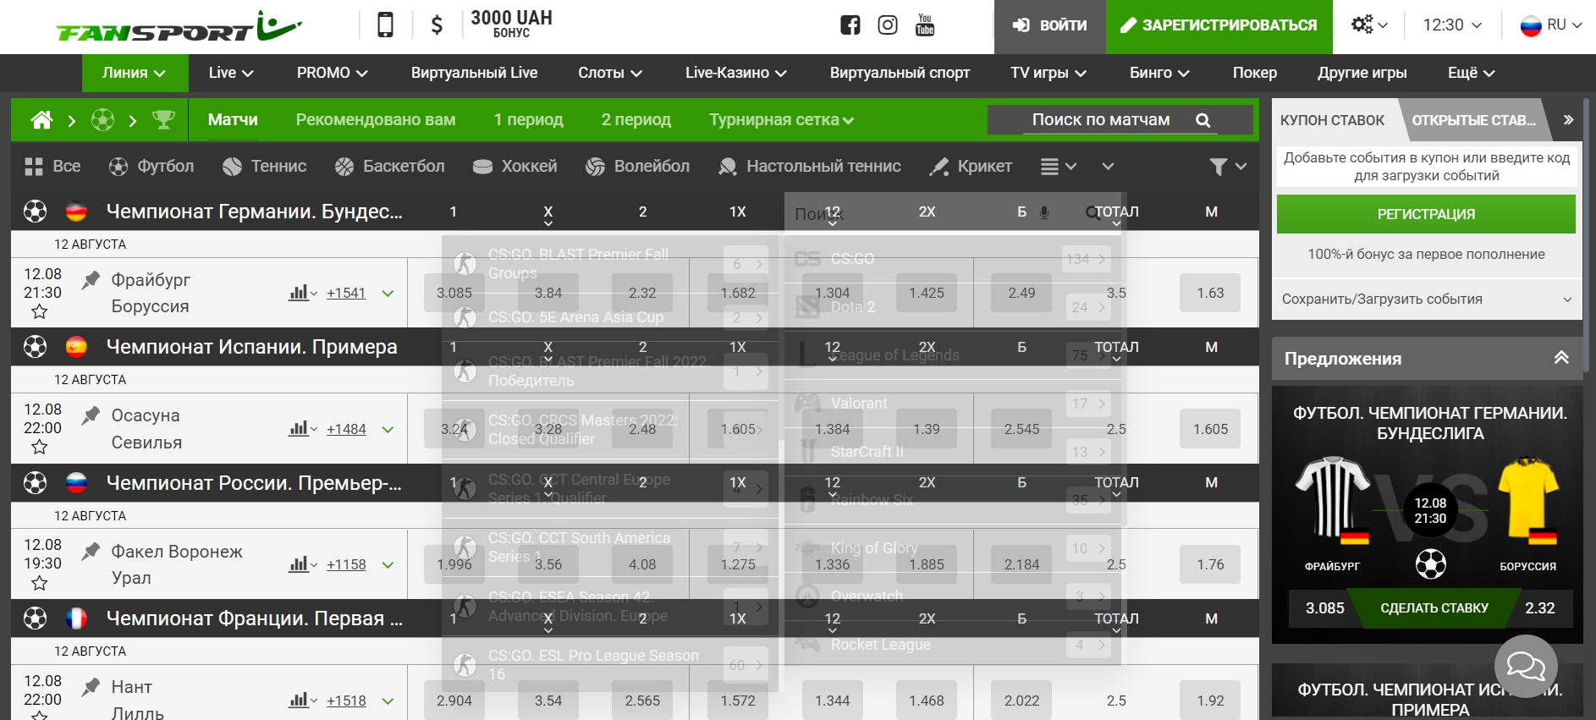The image size is (1596, 720).
Task: Open statistics chart for Фрайбург match
Action: (300, 293)
